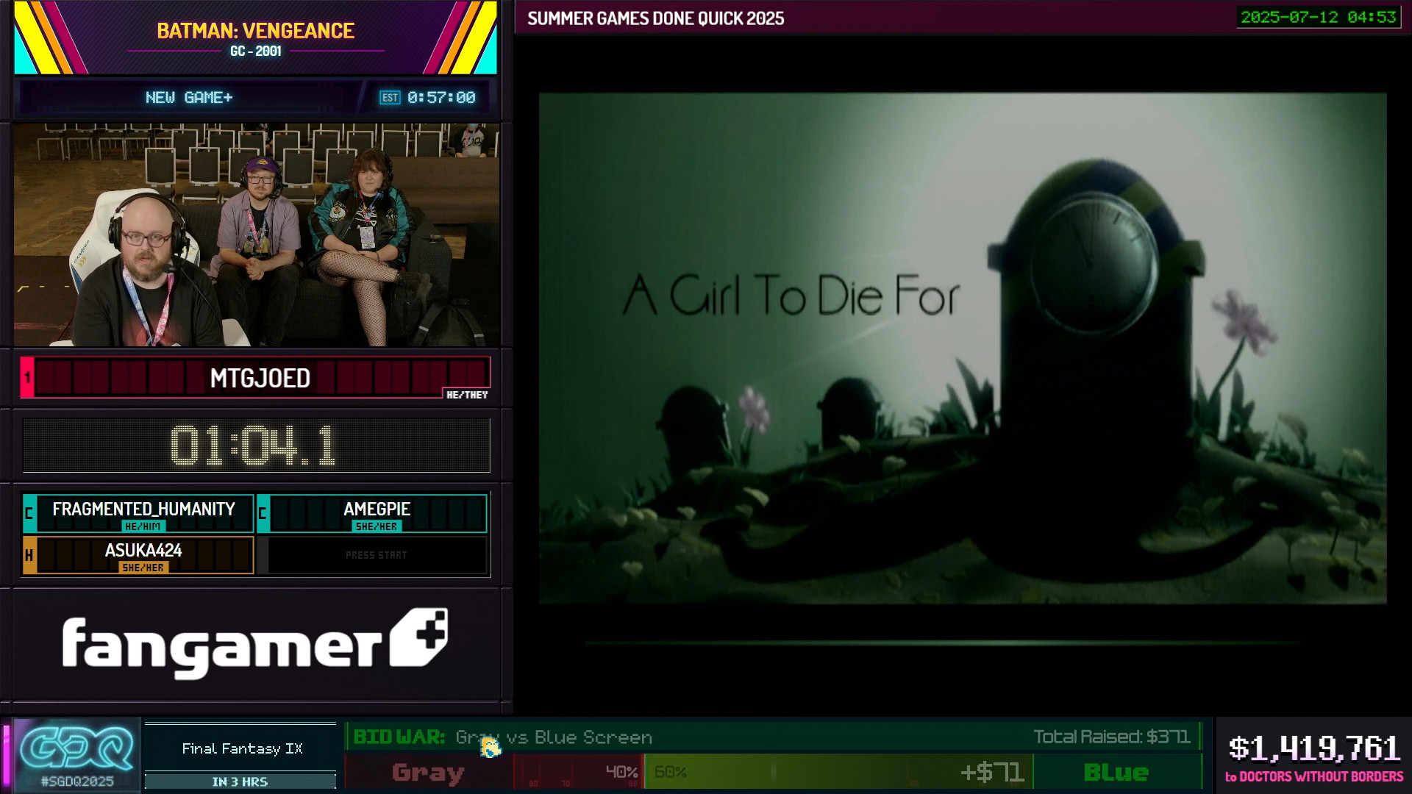Click the H badge next to ASUKA424
Screen dimensions: 1412x794
29,555
